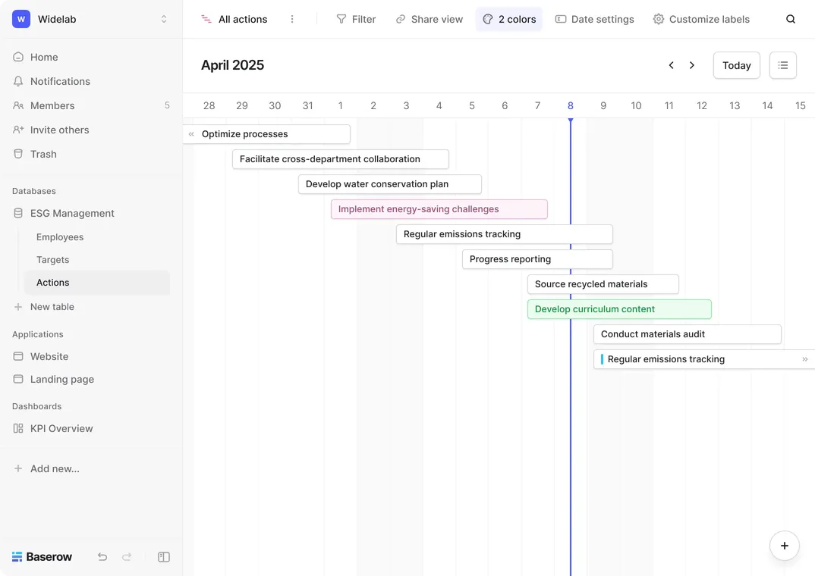Collapse the sidebar using panel icon
This screenshot has height=576, width=815.
163,557
